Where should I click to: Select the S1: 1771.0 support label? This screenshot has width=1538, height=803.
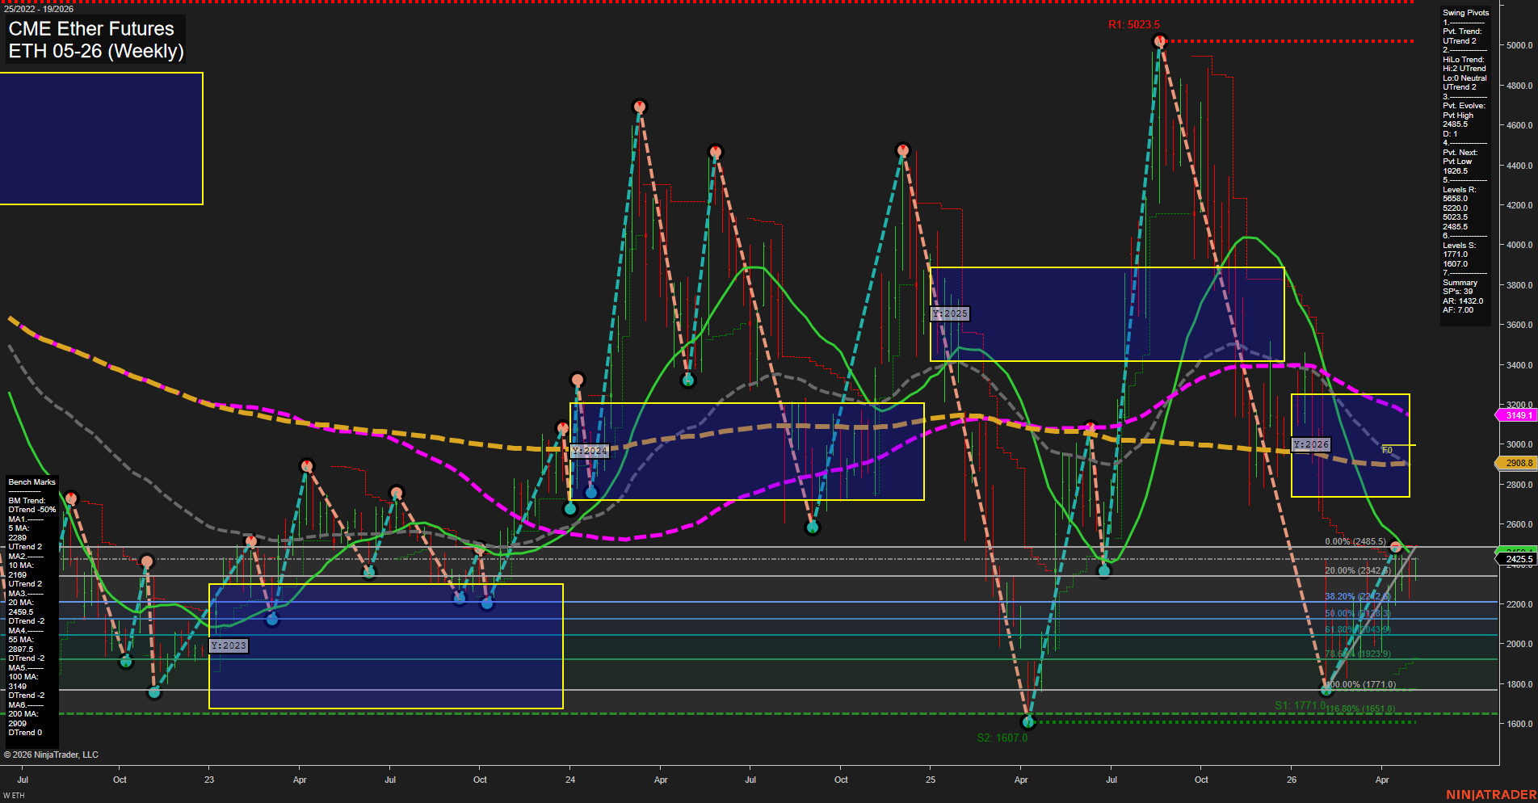pos(1300,705)
